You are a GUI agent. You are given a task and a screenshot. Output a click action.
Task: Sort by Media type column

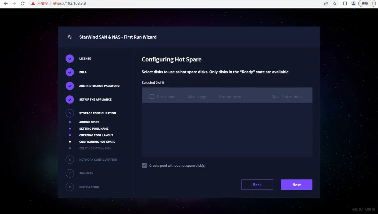pos(198,97)
